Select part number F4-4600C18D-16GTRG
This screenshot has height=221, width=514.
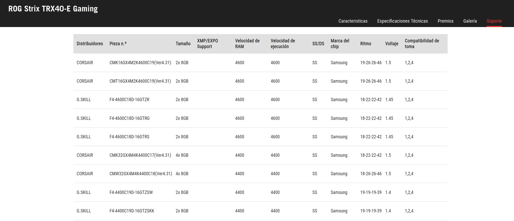(x=129, y=118)
